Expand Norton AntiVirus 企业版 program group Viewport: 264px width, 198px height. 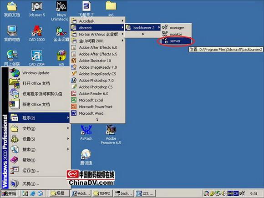97,34
